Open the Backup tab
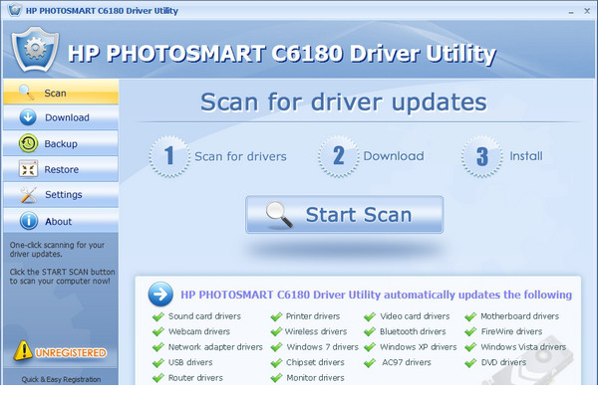Image resolution: width=598 pixels, height=400 pixels. pyautogui.click(x=61, y=143)
